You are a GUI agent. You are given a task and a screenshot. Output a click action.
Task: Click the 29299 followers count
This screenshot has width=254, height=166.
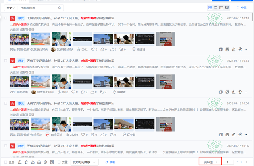point(72,134)
